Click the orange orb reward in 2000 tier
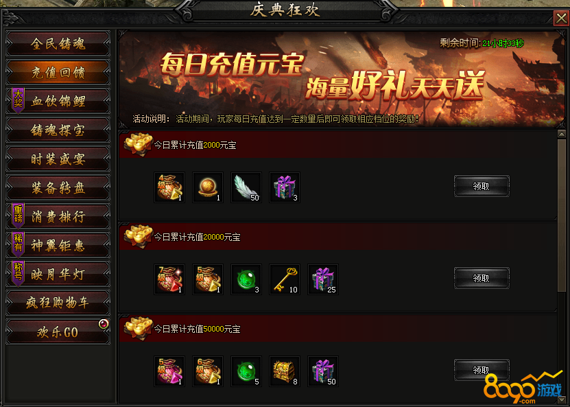The height and width of the screenshot is (407, 570). point(208,187)
